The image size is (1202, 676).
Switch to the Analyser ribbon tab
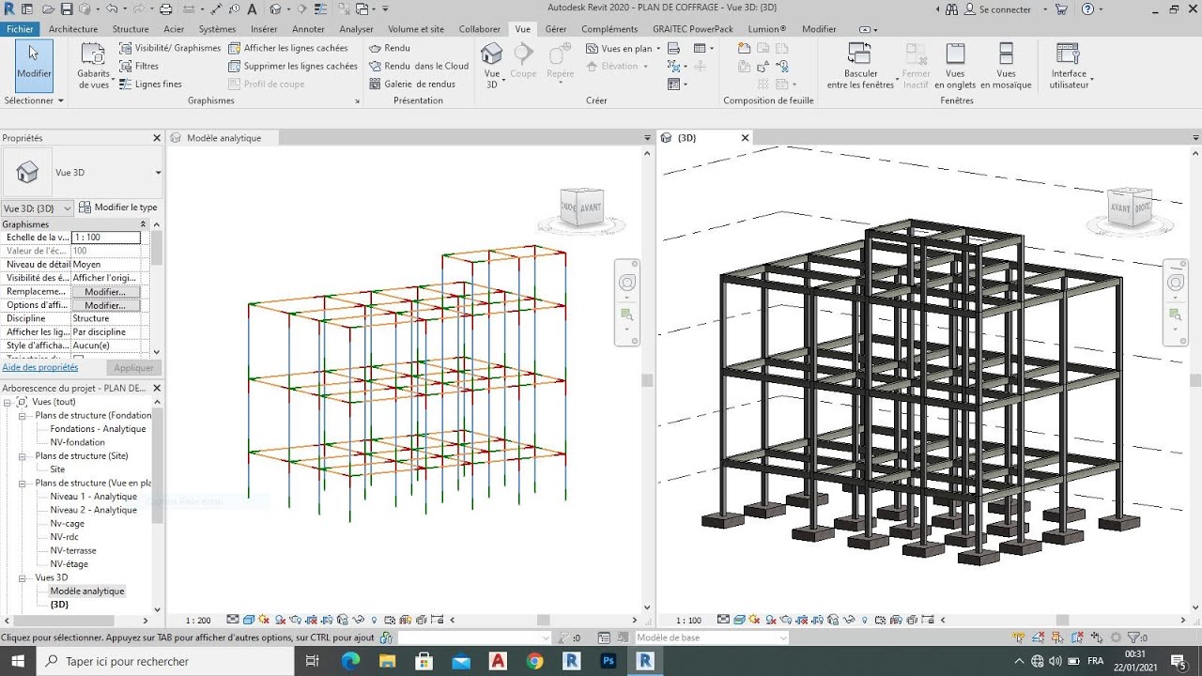click(x=356, y=29)
